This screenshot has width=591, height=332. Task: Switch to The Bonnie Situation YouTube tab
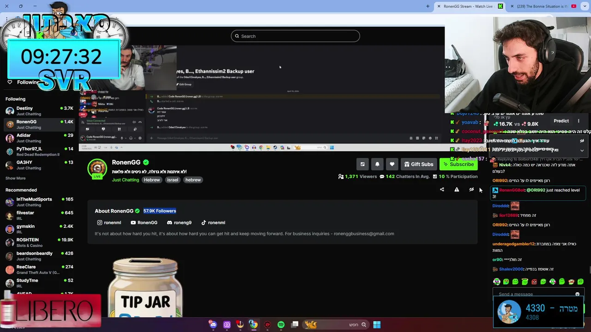tap(542, 6)
